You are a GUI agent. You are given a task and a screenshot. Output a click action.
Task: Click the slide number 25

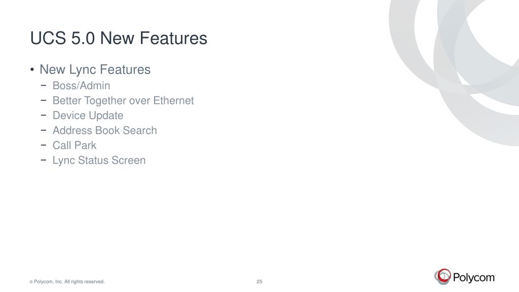[x=259, y=281]
